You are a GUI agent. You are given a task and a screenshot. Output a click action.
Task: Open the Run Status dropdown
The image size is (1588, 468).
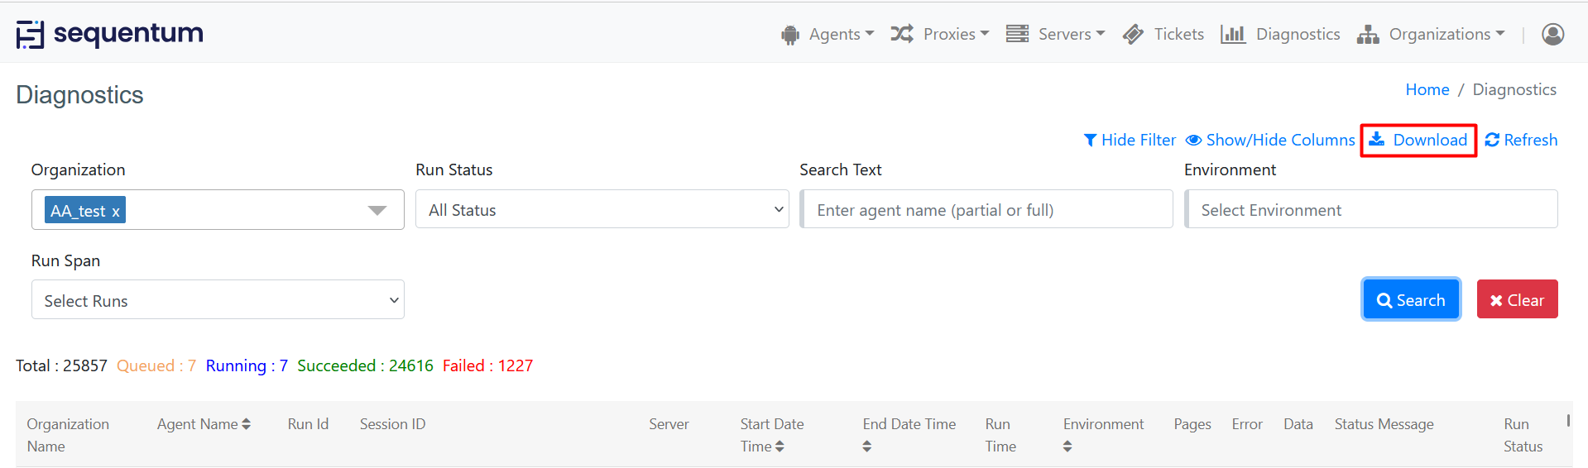click(x=602, y=210)
